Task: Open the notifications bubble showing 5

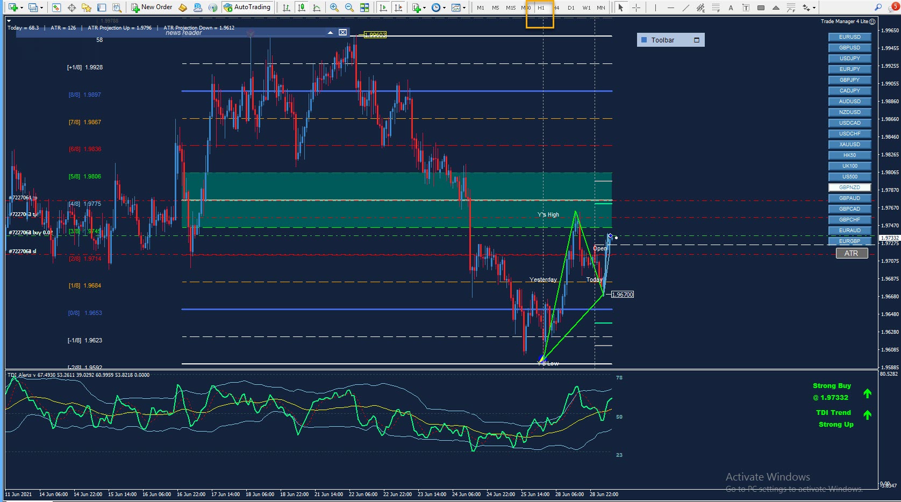Action: [x=894, y=7]
